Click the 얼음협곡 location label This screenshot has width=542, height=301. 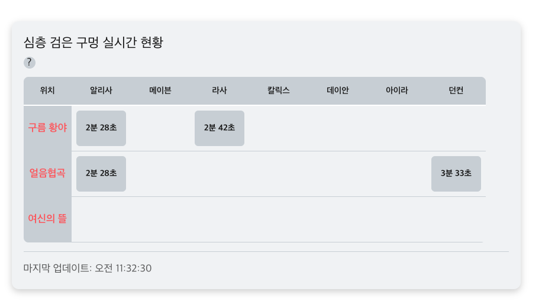click(x=47, y=173)
